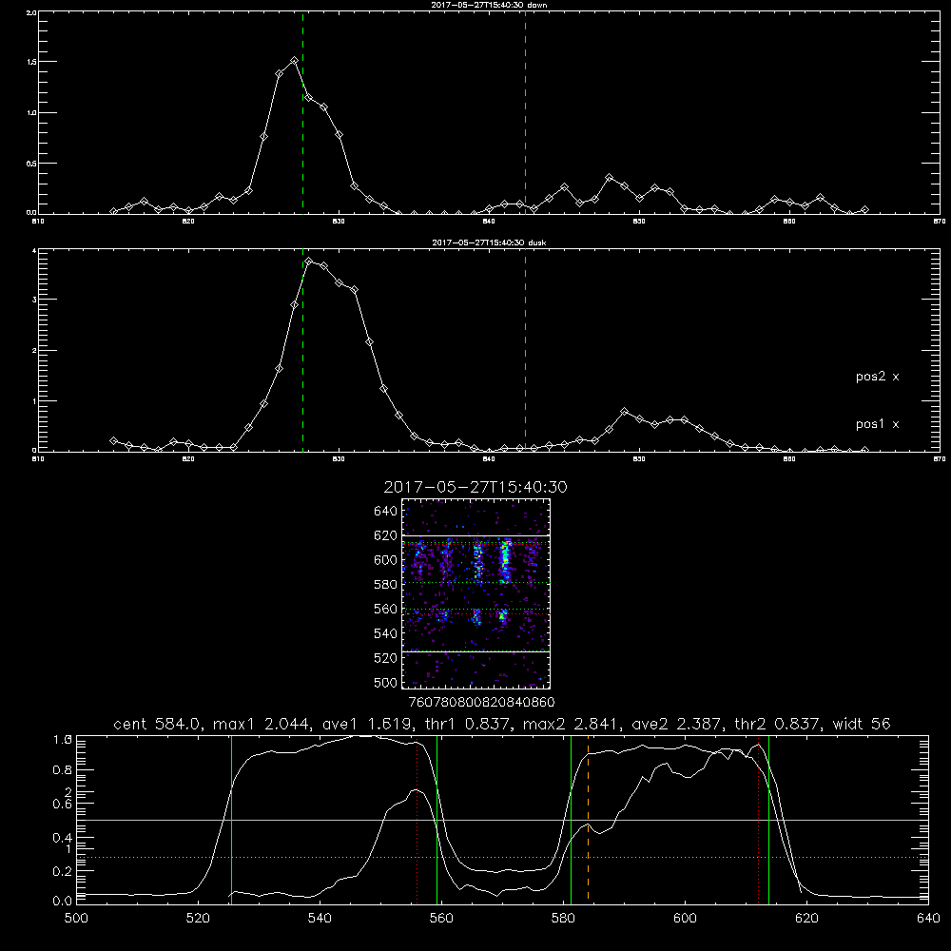
Task: Open the central spectral heatmap image
Action: (476, 593)
